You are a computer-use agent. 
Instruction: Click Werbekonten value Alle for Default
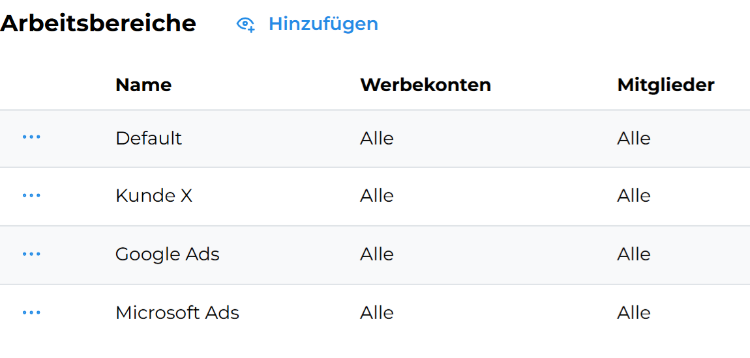[377, 138]
